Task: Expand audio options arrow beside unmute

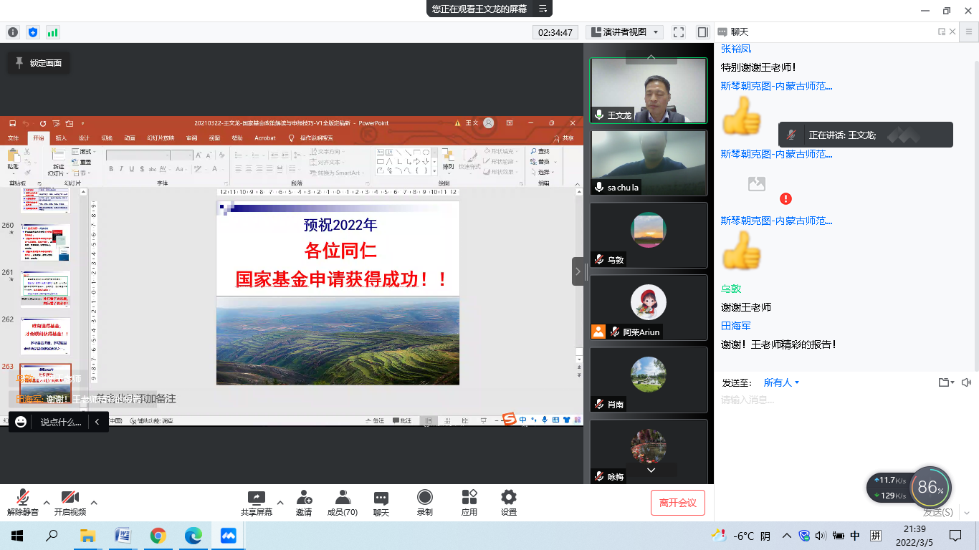Action: (47, 502)
